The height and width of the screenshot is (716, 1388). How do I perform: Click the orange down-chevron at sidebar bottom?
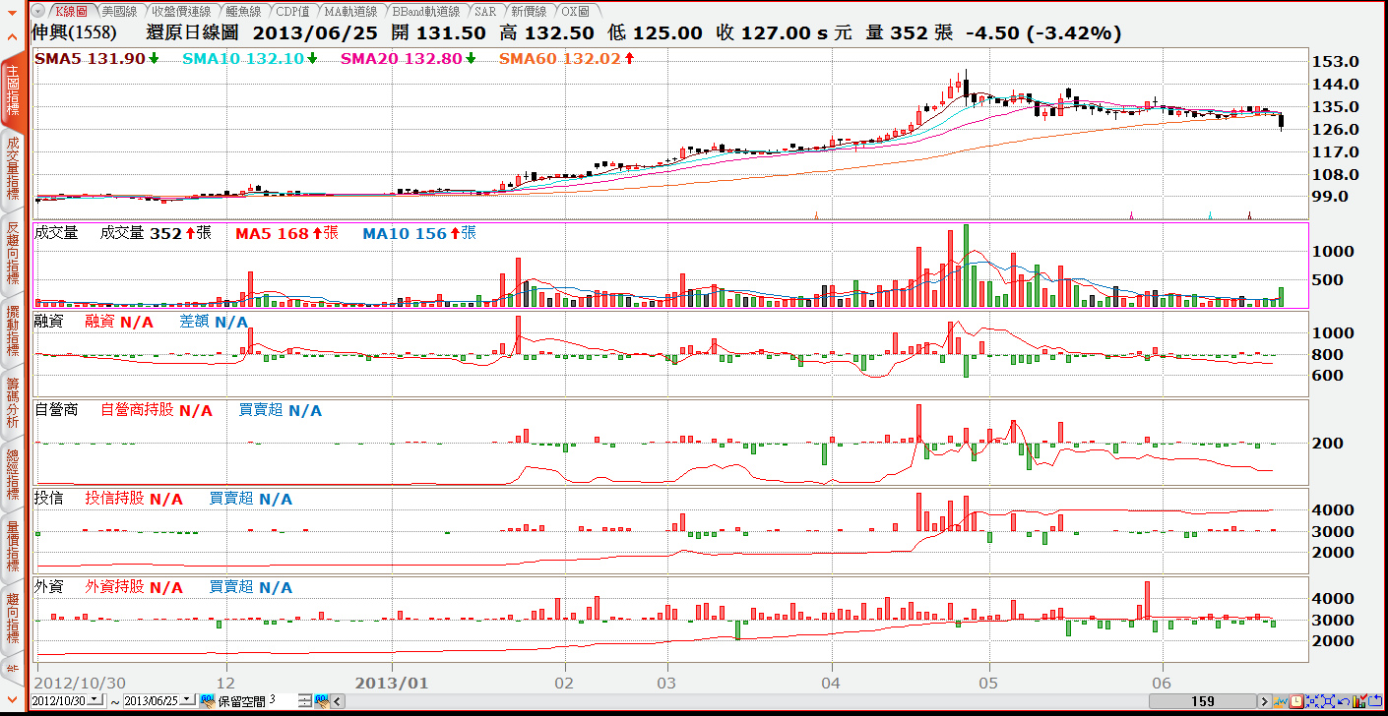pos(12,700)
